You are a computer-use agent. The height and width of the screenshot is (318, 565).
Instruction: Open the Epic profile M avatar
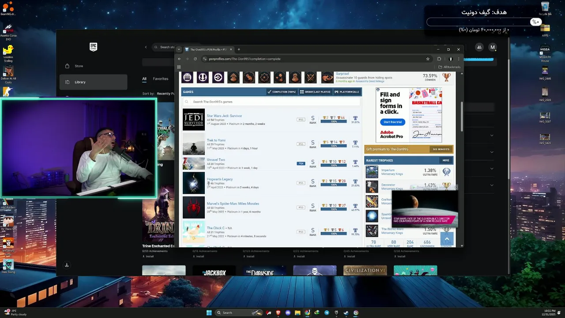point(493,47)
